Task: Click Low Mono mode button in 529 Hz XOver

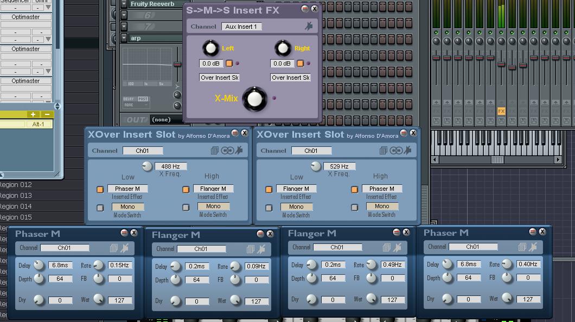Action: [x=296, y=207]
